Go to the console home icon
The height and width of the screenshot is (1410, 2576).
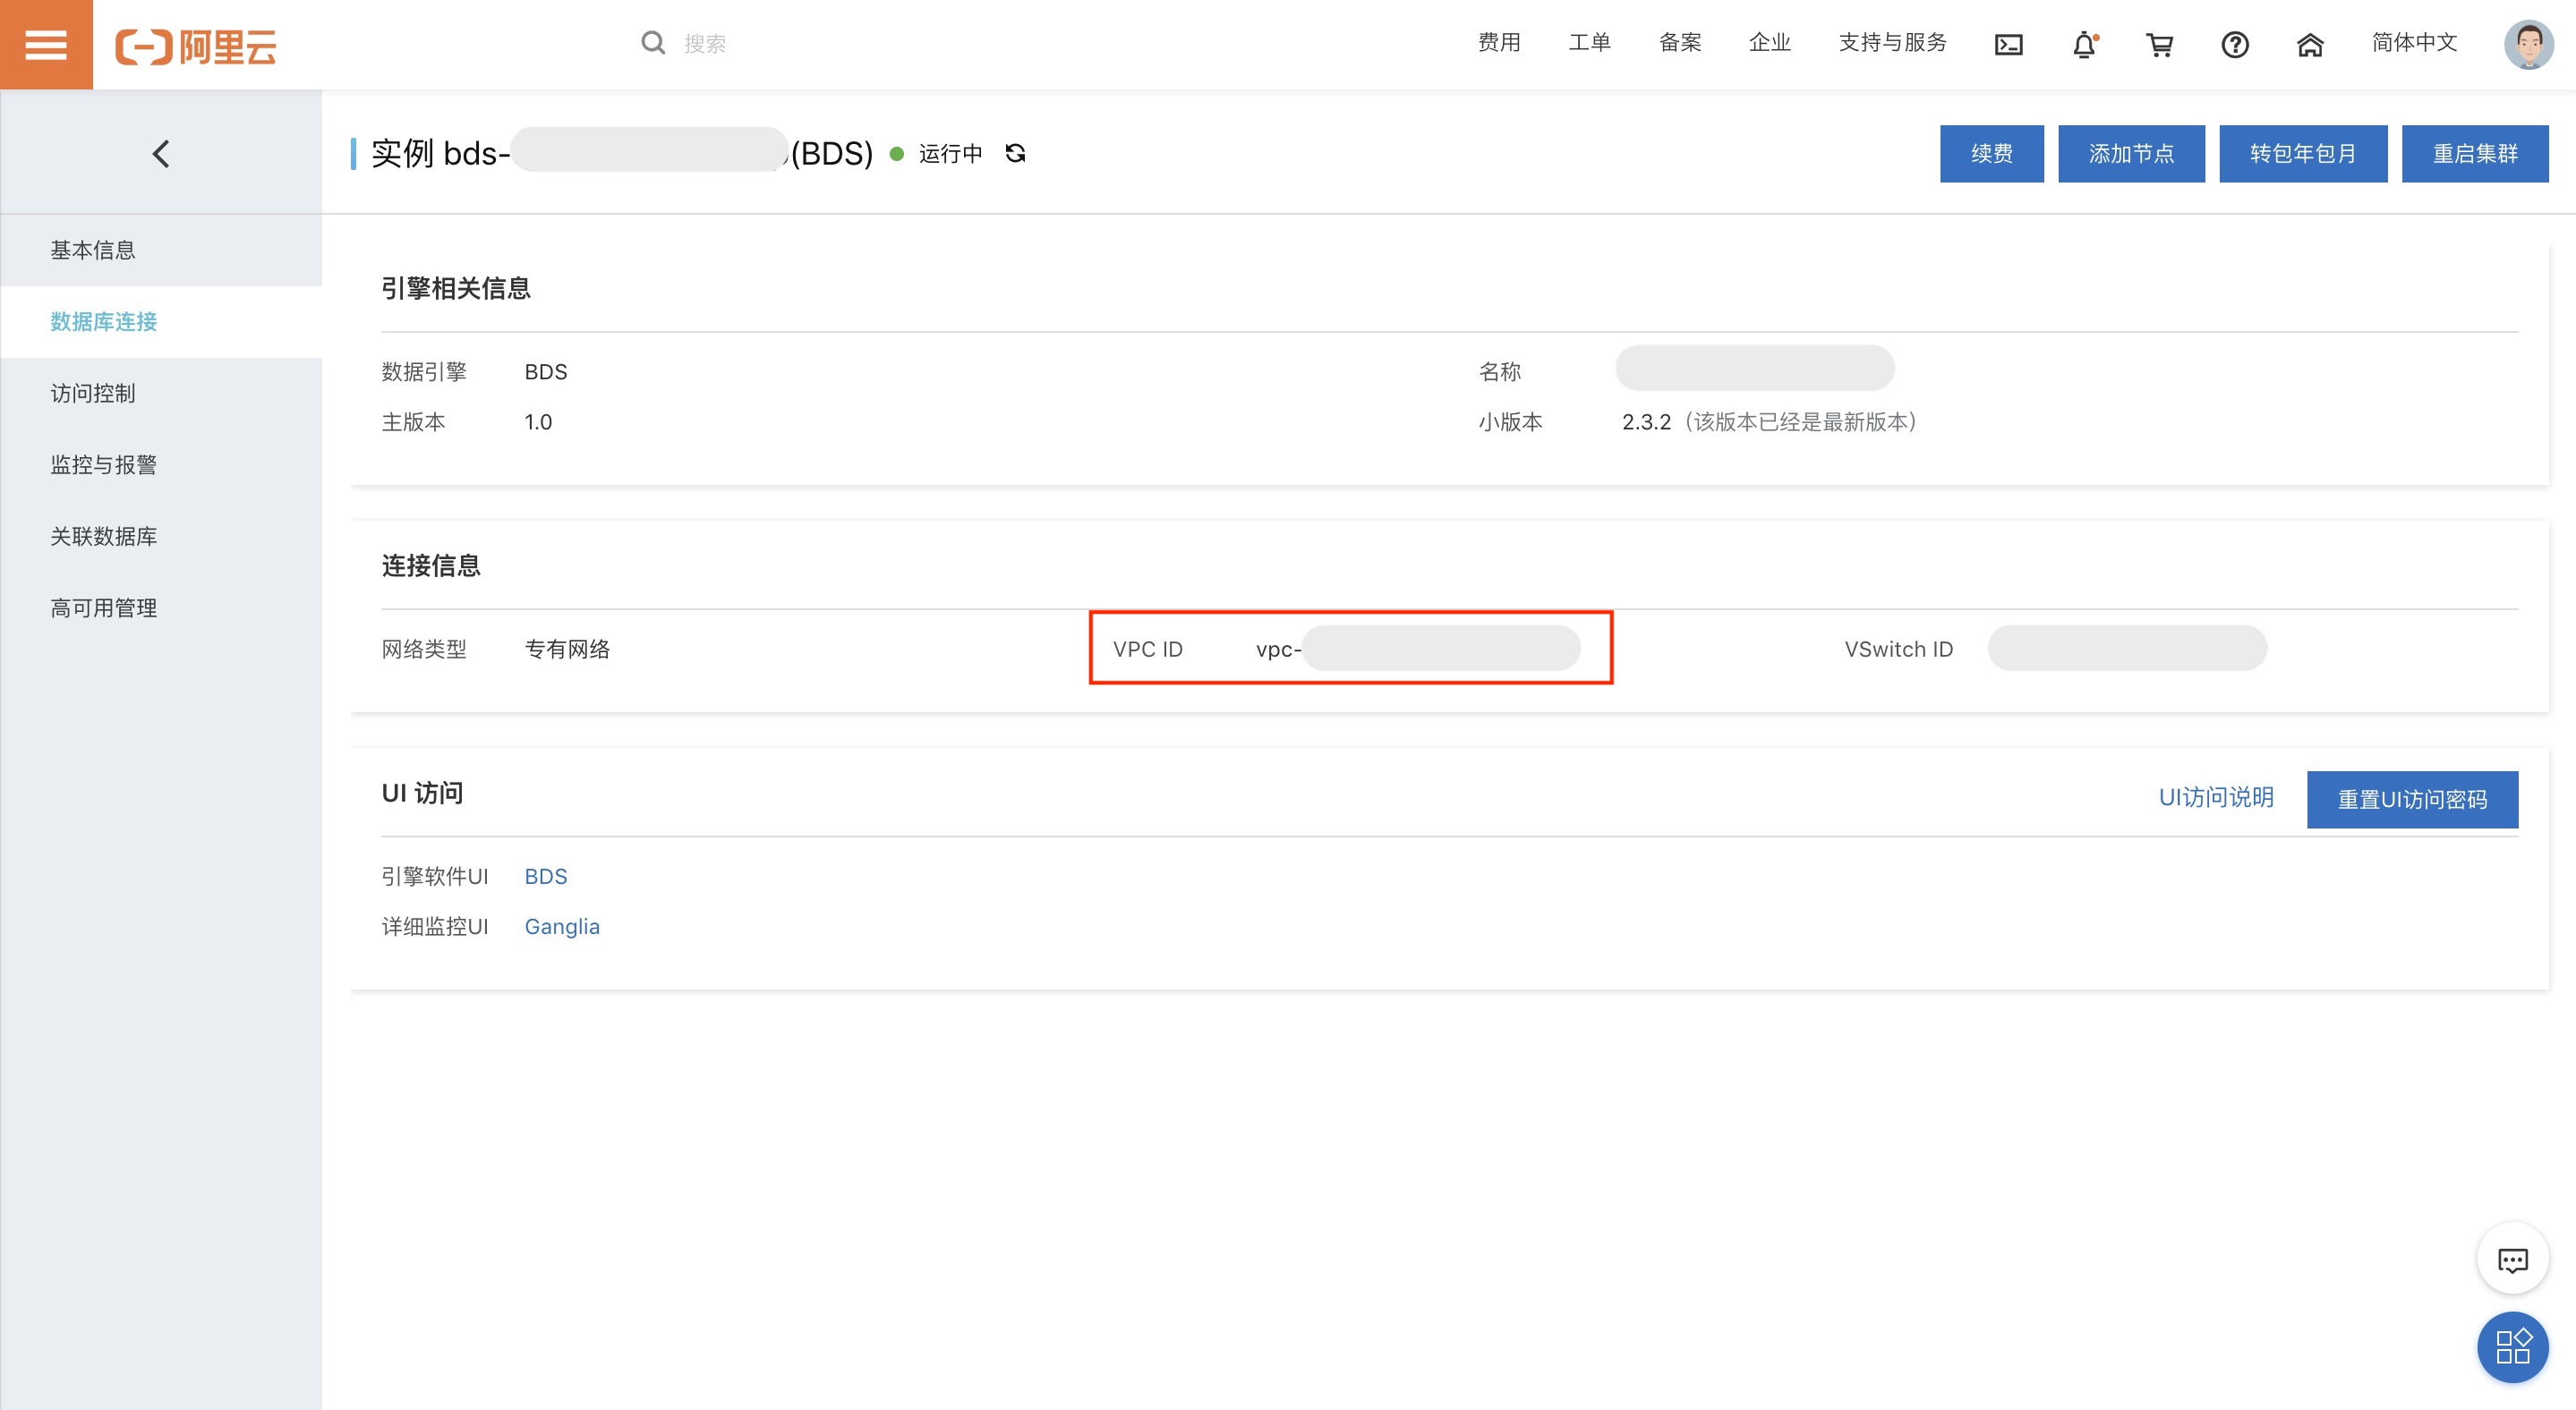(x=2310, y=45)
